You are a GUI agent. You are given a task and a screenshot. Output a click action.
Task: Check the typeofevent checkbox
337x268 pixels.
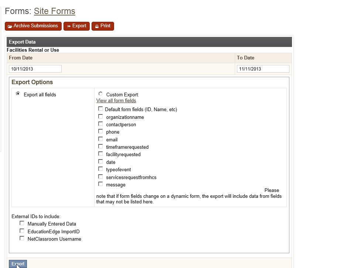[100, 169]
